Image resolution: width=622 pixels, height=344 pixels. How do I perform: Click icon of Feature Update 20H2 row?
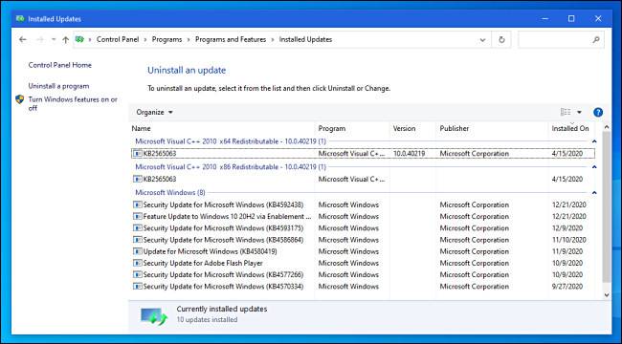point(137,216)
